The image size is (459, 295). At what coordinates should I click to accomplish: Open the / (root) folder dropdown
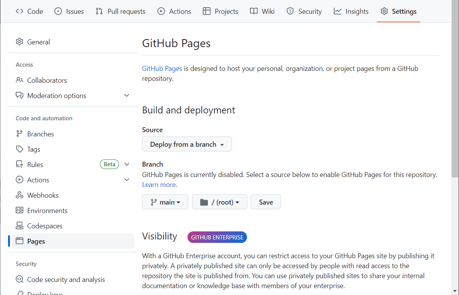220,202
